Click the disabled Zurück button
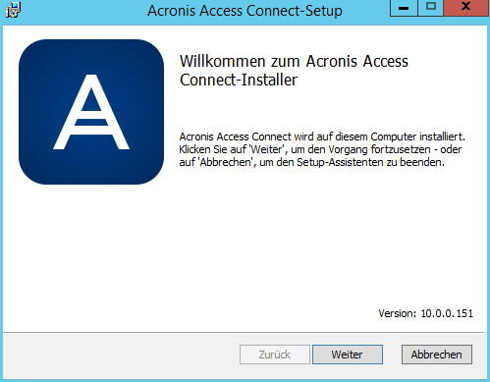 (x=275, y=355)
